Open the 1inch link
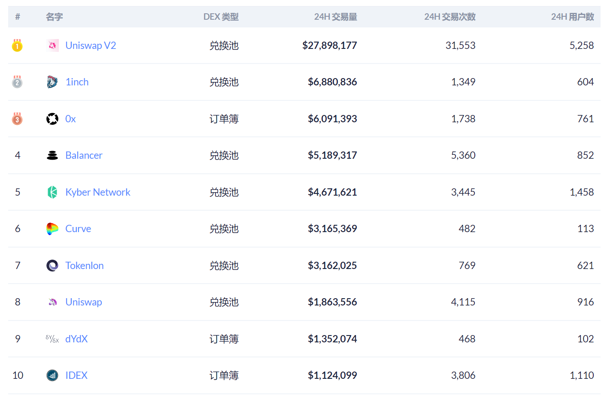The image size is (610, 399). click(x=77, y=82)
